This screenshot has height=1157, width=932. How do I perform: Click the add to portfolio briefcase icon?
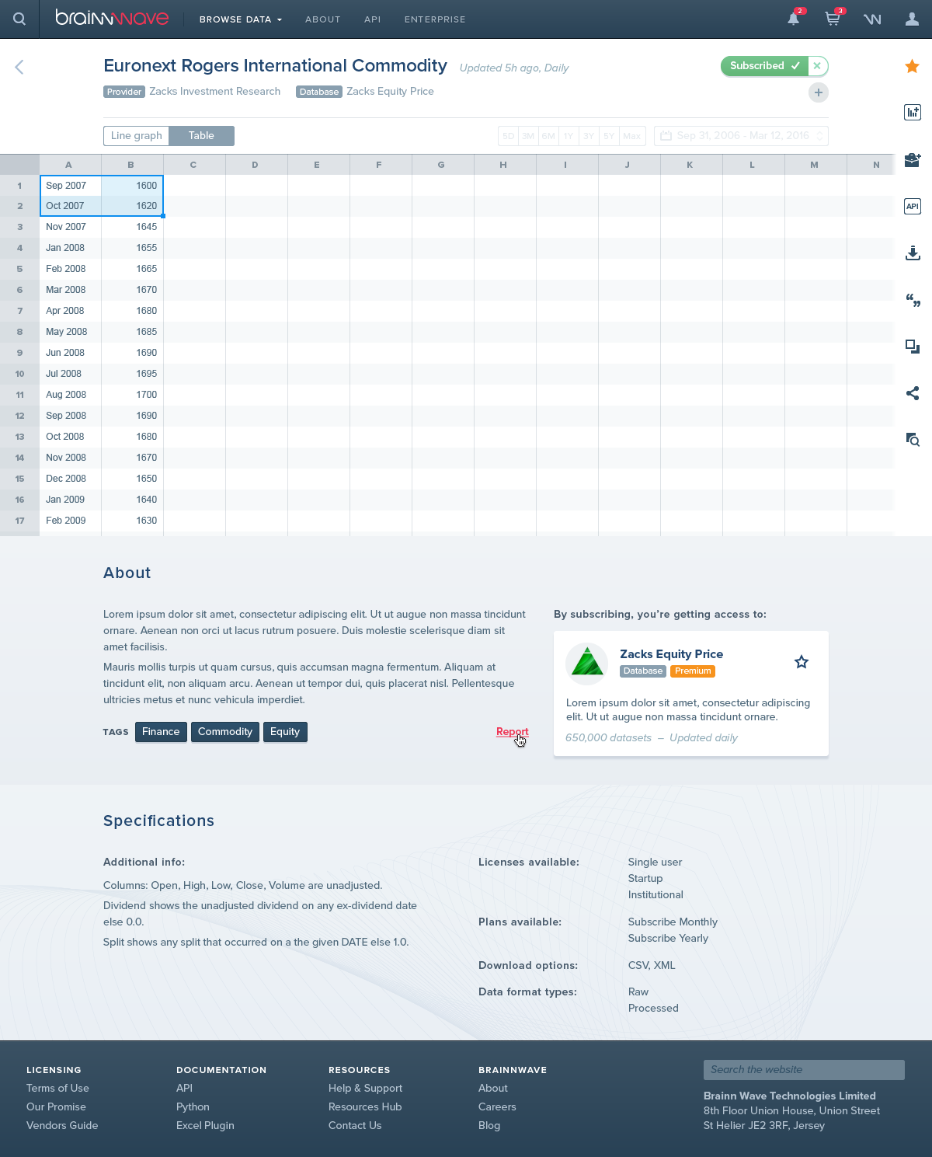point(913,160)
